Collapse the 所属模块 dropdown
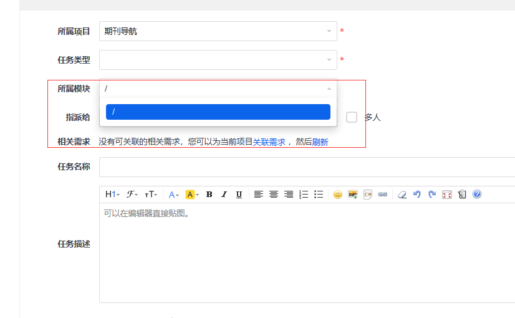Screen dimensions: 515x318 coord(218,89)
